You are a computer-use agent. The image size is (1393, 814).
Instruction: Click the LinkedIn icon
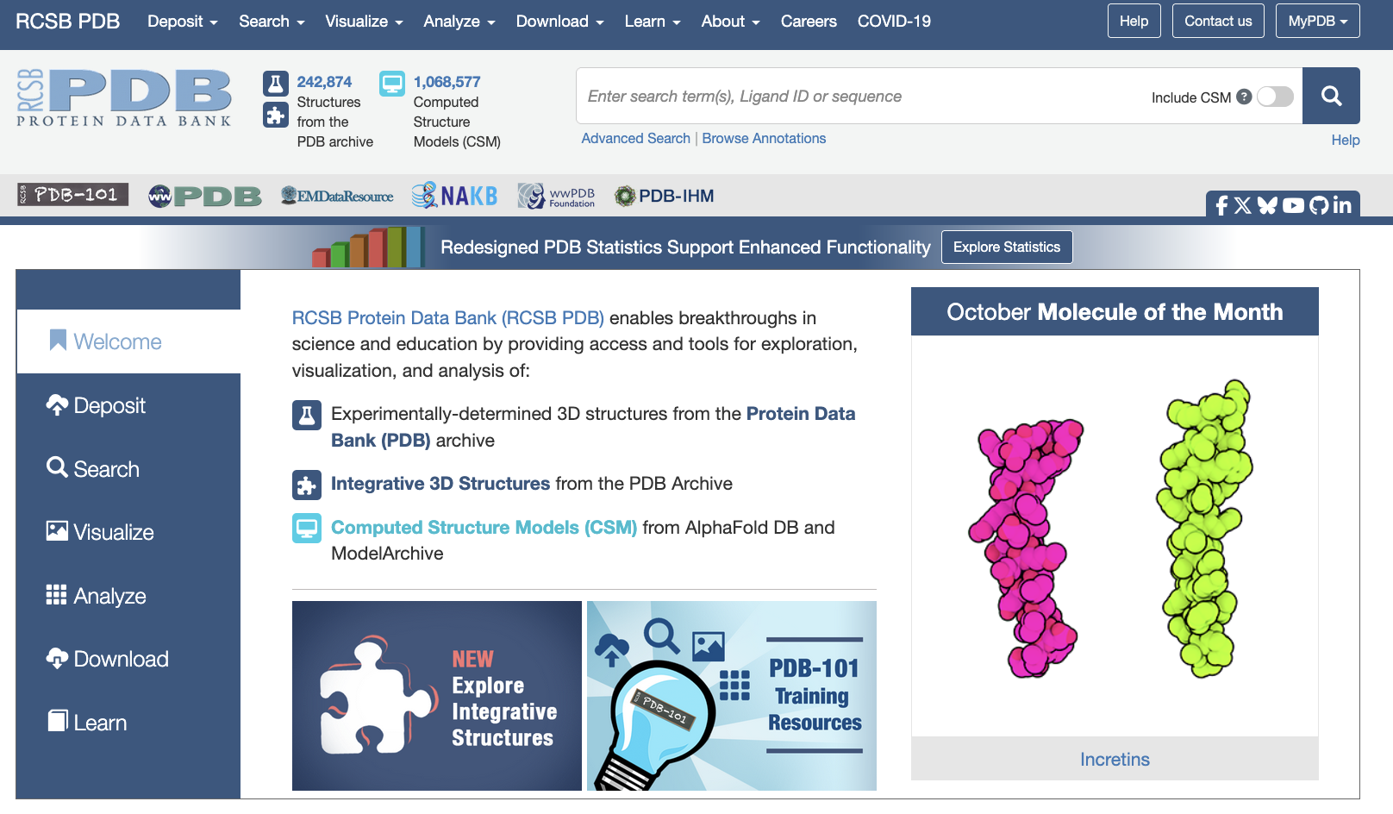tap(1342, 205)
